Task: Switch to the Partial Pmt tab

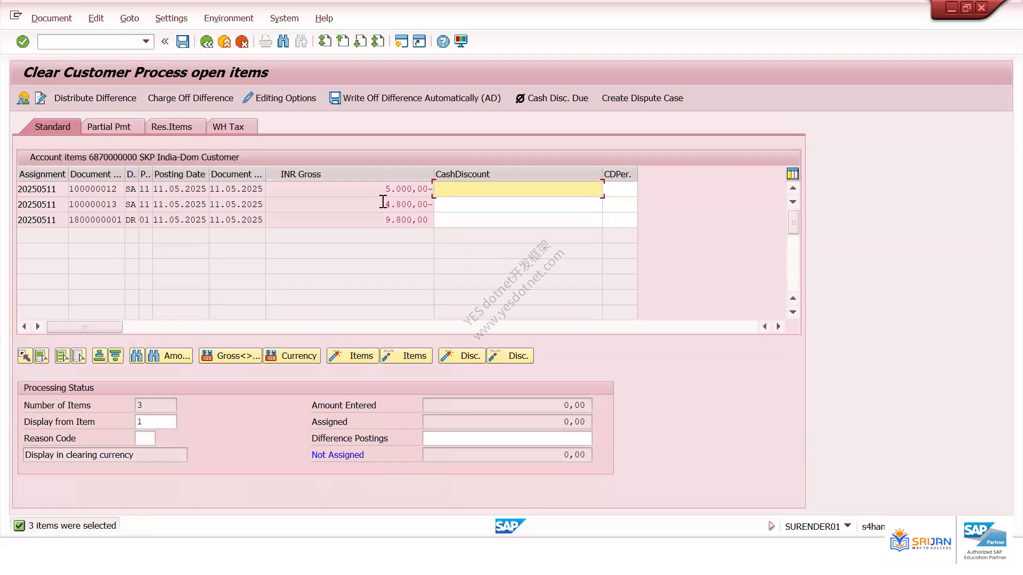Action: (x=109, y=127)
